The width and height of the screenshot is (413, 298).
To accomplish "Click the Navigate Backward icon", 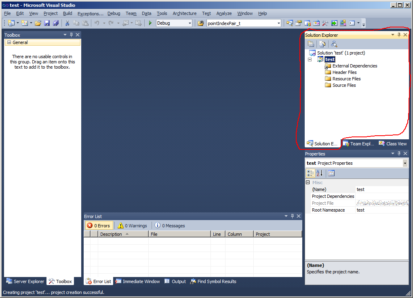I will pyautogui.click(x=126, y=23).
